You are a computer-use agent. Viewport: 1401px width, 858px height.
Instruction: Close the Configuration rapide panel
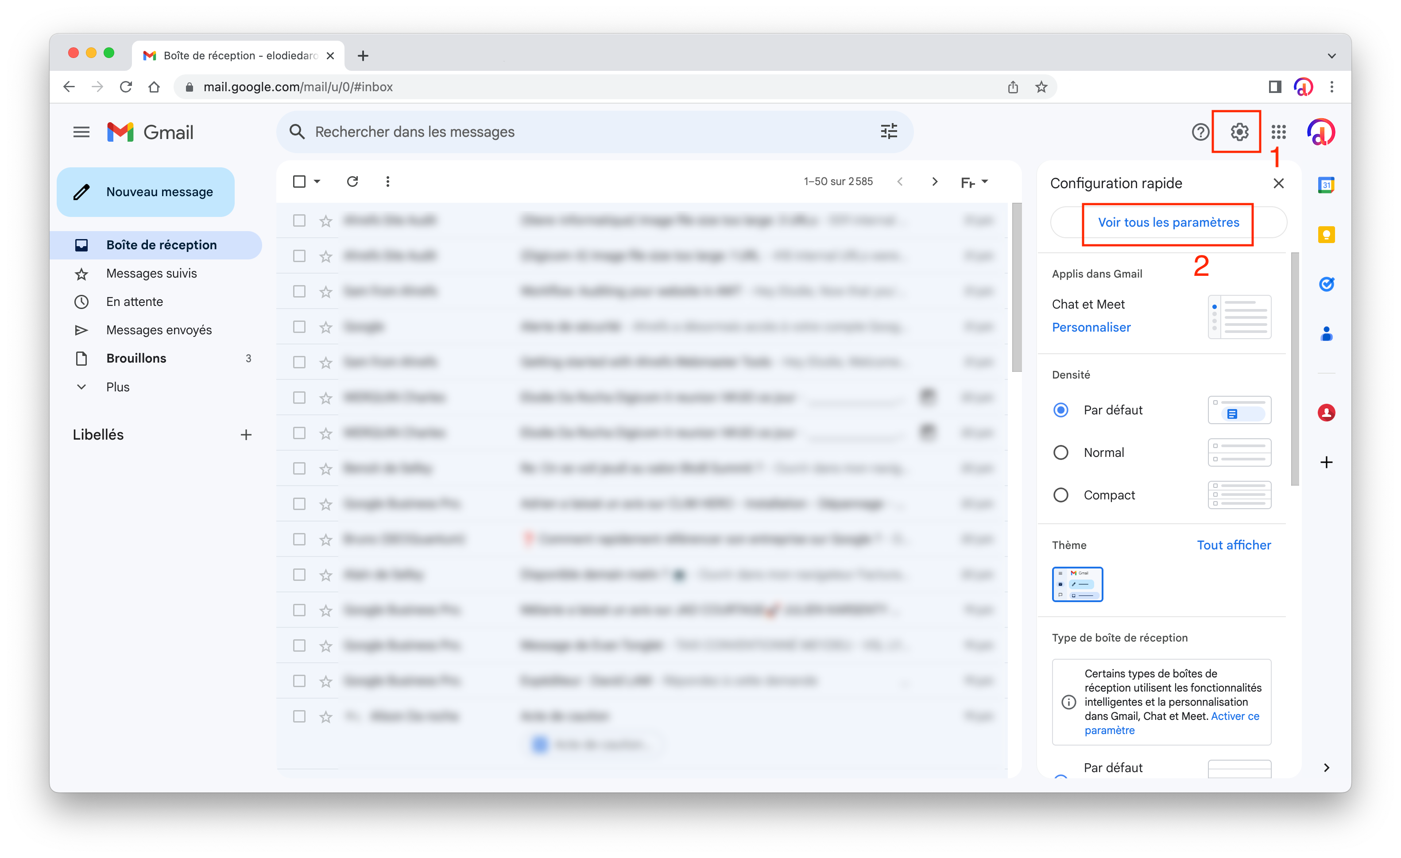click(x=1278, y=183)
